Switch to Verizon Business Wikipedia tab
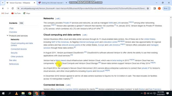 pos(20,3)
